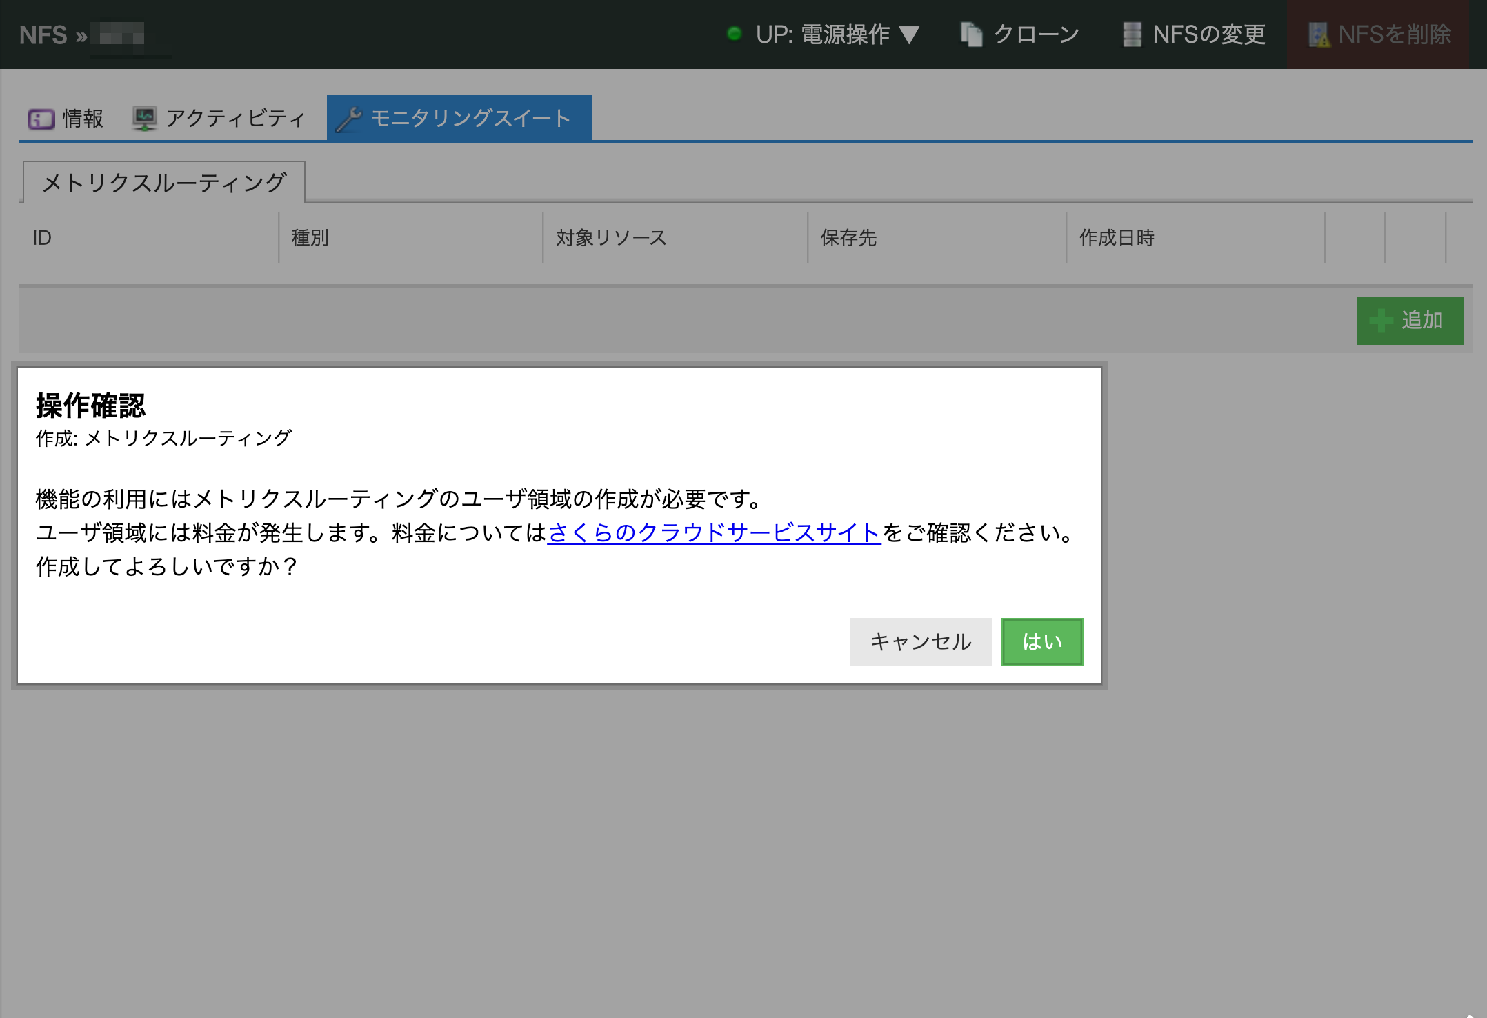This screenshot has height=1018, width=1487.
Task: Click the アクティビティ monitor icon
Action: 145,119
